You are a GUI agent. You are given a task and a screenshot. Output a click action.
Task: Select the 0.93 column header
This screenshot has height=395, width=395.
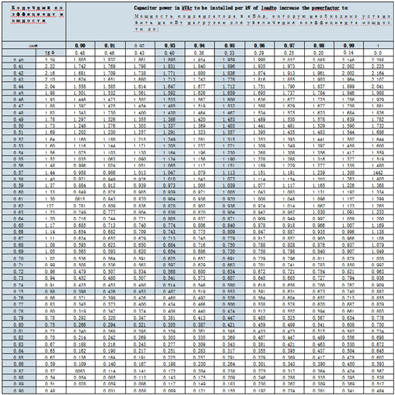pos(169,43)
